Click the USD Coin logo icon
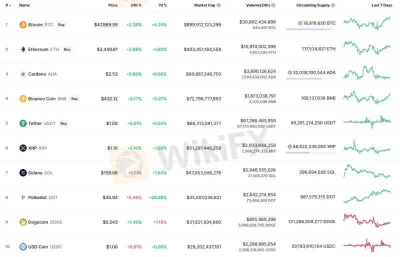Image resolution: width=400 pixels, height=257 pixels. coord(23,246)
